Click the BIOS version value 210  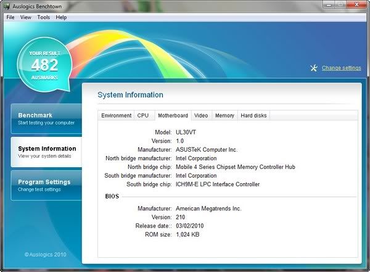181,217
